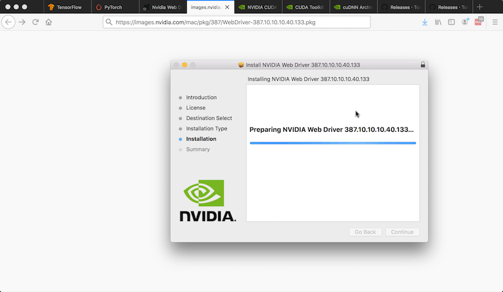Go back using the browser back arrow
This screenshot has width=503, height=292.
pos(8,22)
